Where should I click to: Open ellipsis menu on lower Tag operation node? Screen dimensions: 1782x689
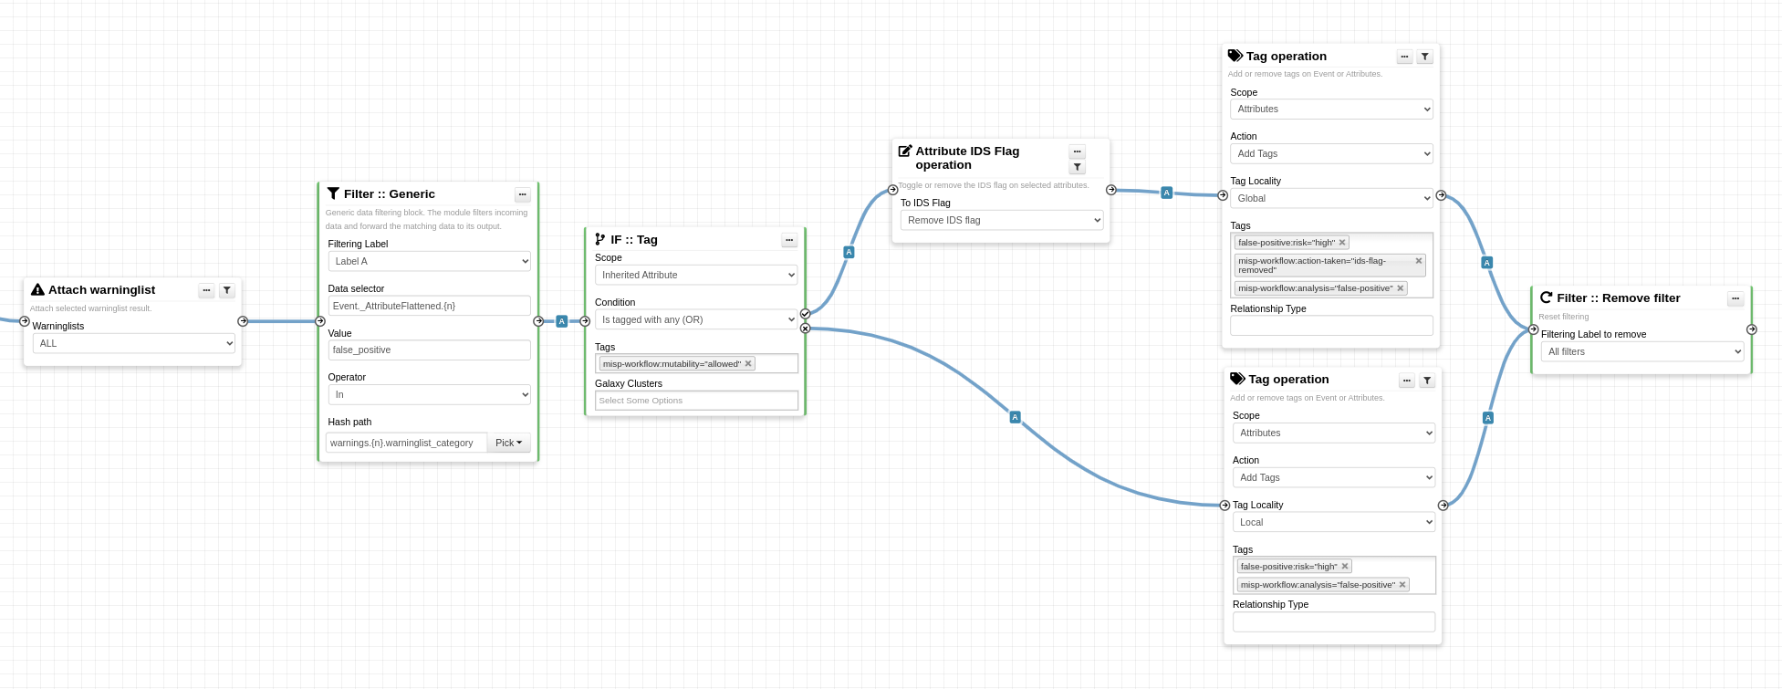point(1407,381)
